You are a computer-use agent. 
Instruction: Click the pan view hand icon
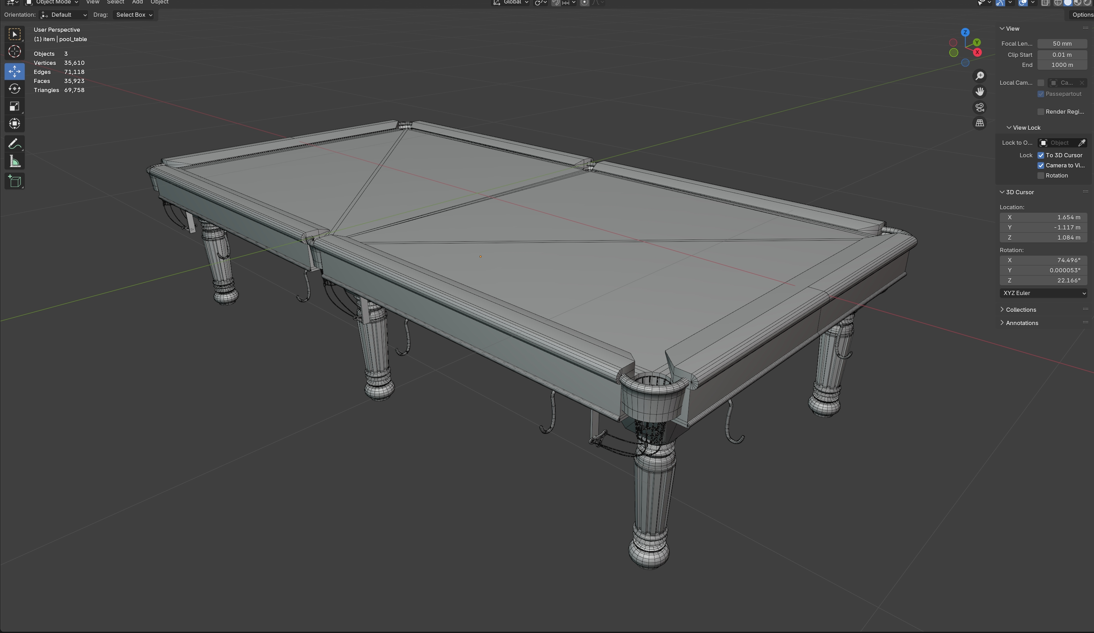(x=980, y=92)
